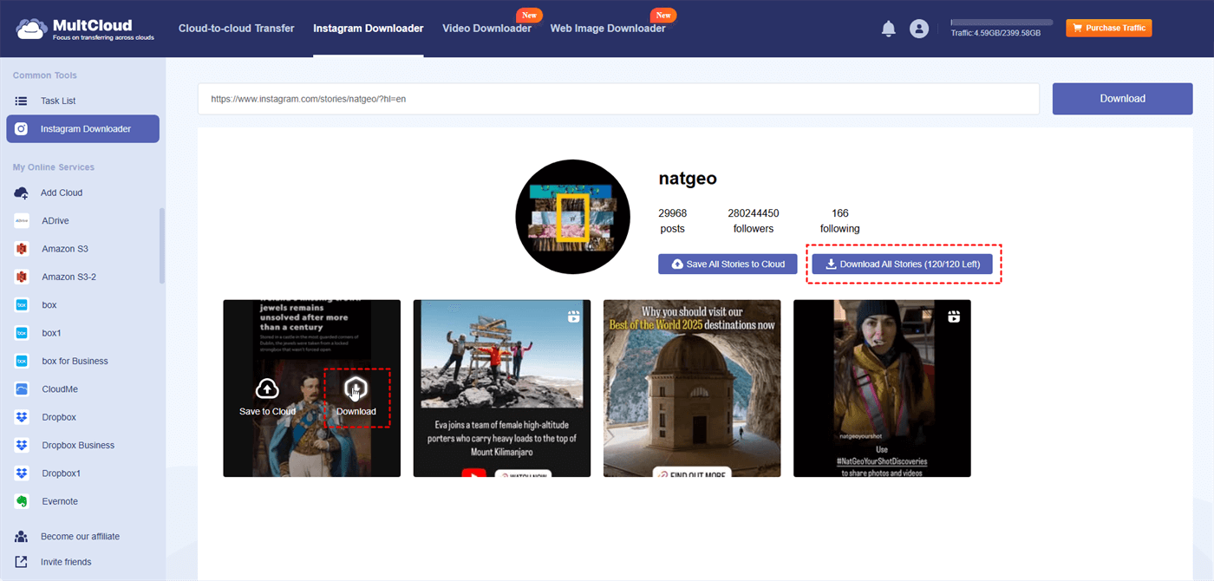
Task: Click the My Online Services heading
Action: [x=54, y=167]
